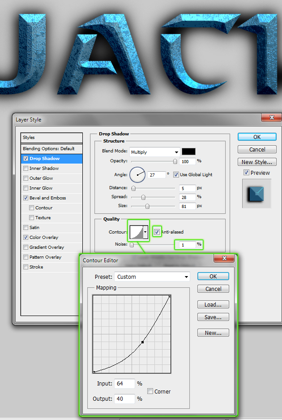Click the New Style... button
The height and width of the screenshot is (420, 282).
[256, 162]
